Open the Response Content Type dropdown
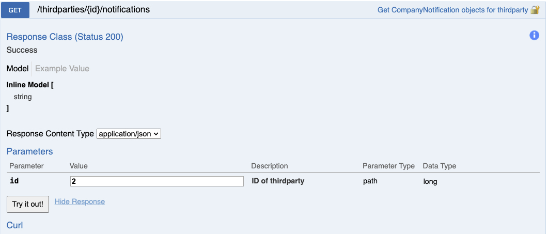Screen dimensions: 548x234 point(129,134)
